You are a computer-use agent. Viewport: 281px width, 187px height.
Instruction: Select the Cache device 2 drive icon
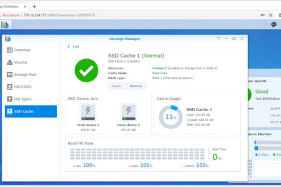(129, 113)
